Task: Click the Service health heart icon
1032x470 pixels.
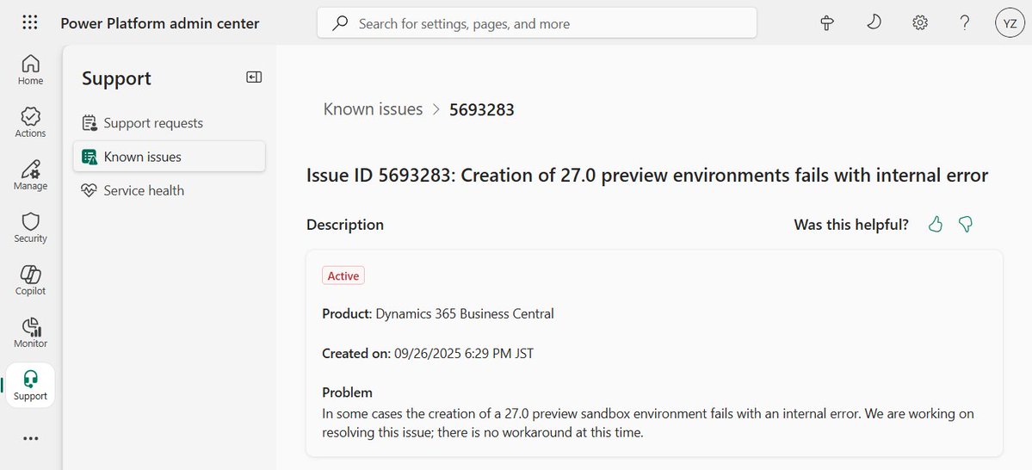Action: [x=89, y=190]
